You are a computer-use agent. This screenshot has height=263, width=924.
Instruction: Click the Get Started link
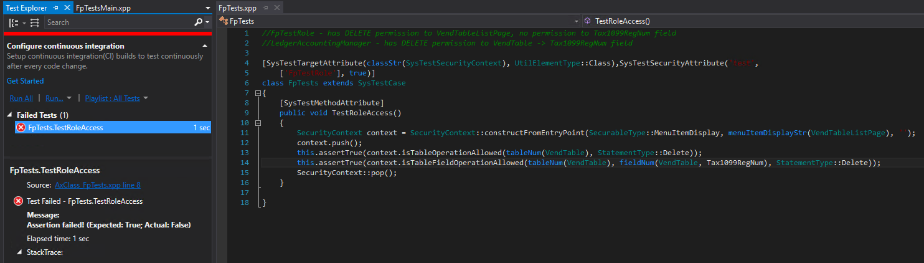click(26, 81)
